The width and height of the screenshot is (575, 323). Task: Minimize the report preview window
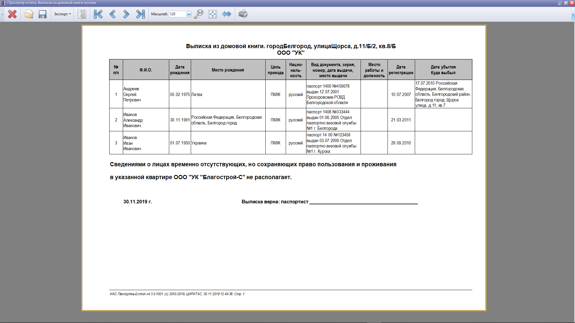point(559,3)
